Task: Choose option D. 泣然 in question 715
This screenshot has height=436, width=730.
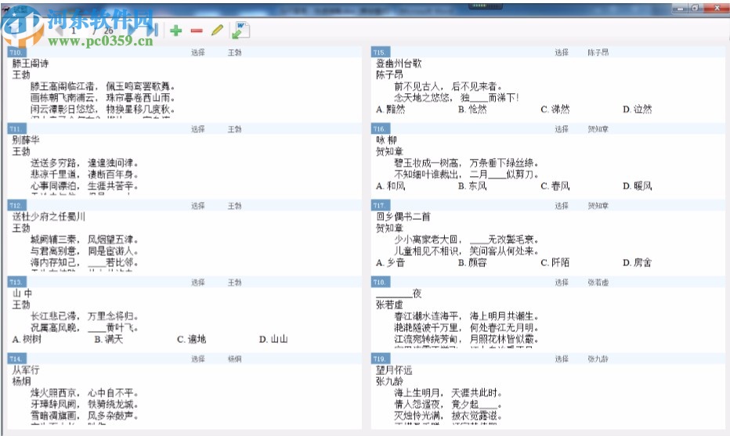Action: point(638,110)
